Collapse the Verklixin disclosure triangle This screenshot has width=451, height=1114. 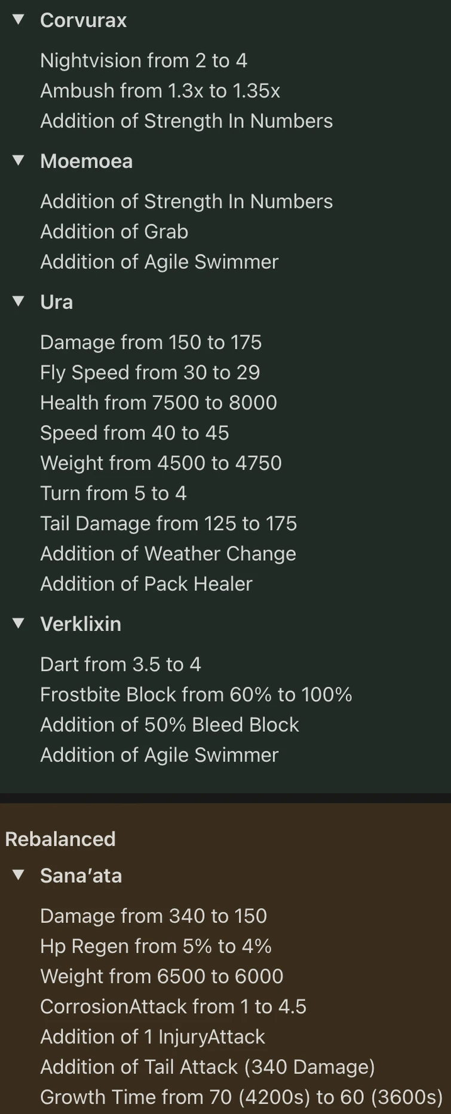[19, 623]
